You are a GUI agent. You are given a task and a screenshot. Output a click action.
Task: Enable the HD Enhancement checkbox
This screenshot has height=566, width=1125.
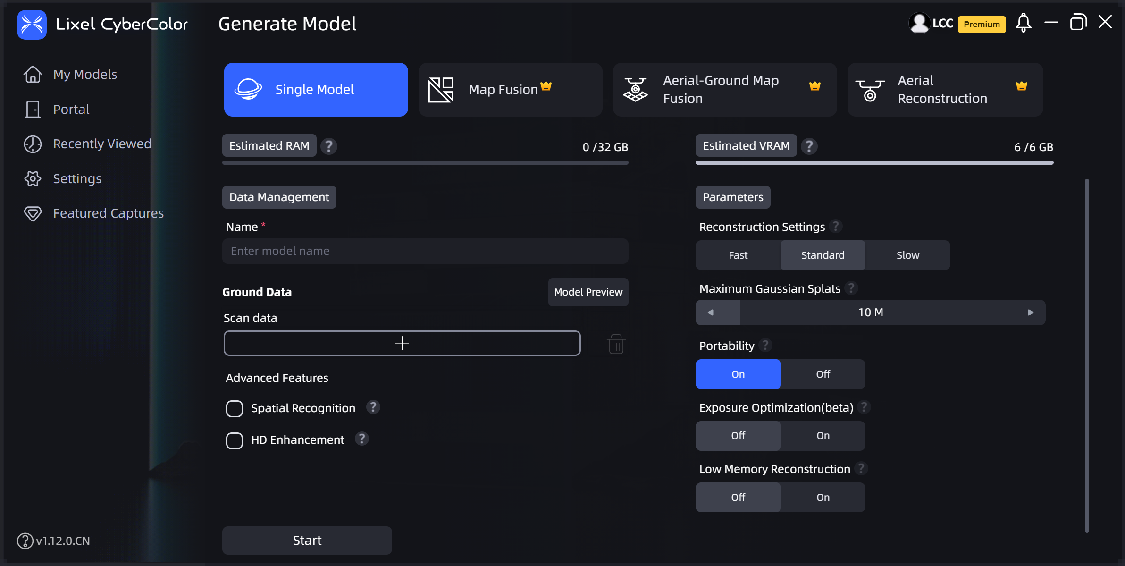click(235, 441)
